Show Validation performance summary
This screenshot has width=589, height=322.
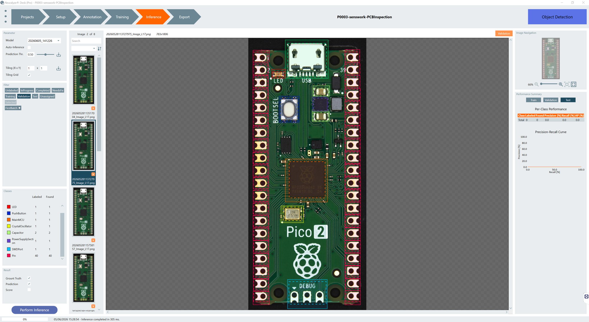[x=551, y=100]
